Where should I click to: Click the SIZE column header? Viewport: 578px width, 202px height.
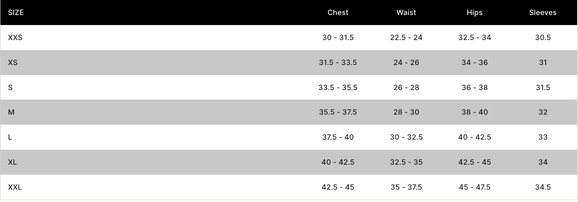click(16, 13)
